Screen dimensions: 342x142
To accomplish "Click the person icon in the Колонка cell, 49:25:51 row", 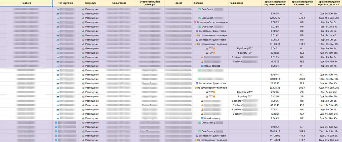I will (202, 114).
